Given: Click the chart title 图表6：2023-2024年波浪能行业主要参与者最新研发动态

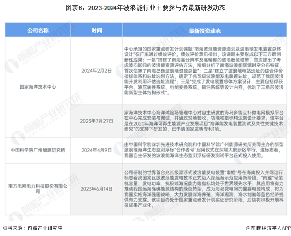Looking at the screenshot, I should pyautogui.click(x=145, y=8).
